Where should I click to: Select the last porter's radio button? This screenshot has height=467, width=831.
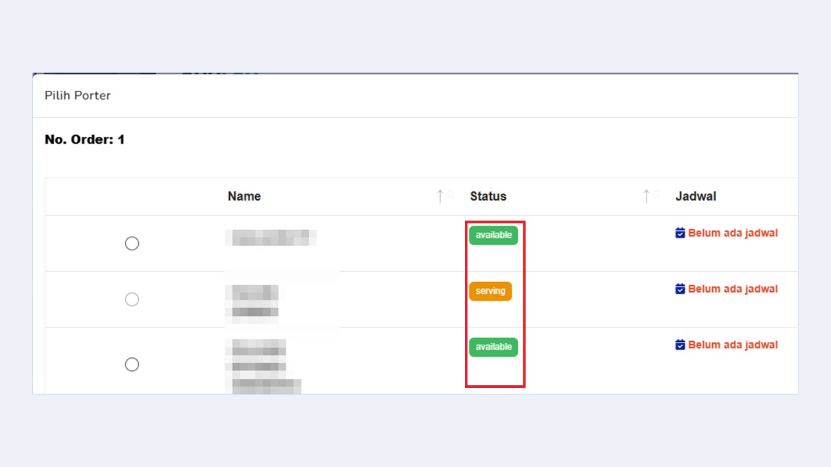(x=132, y=365)
